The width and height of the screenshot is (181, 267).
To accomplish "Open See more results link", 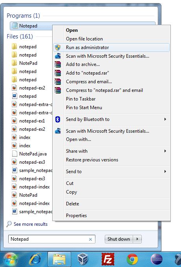I will (x=31, y=224).
